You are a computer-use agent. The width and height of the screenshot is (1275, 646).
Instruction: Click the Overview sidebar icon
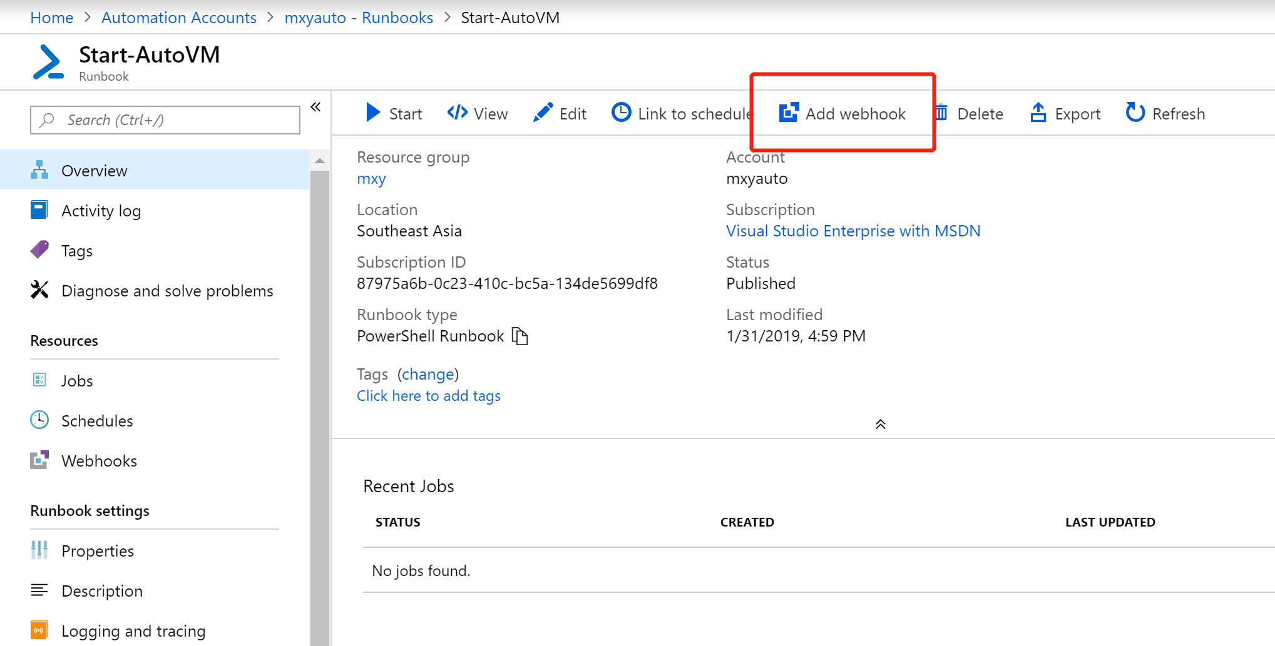coord(39,170)
